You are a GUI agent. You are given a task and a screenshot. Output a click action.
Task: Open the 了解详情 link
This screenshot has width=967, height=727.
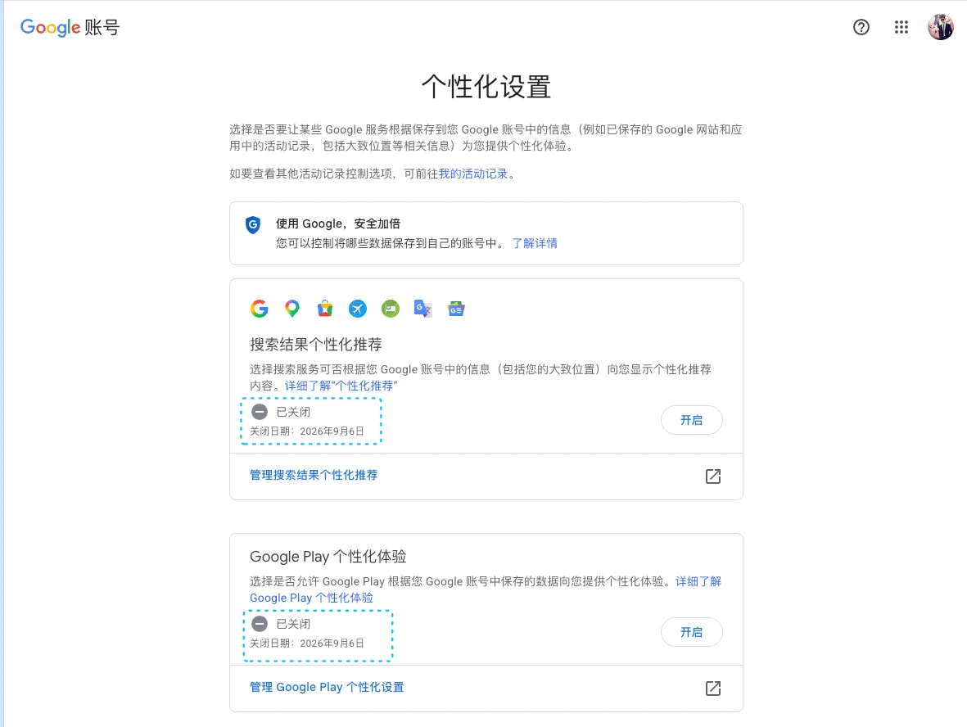(x=535, y=243)
